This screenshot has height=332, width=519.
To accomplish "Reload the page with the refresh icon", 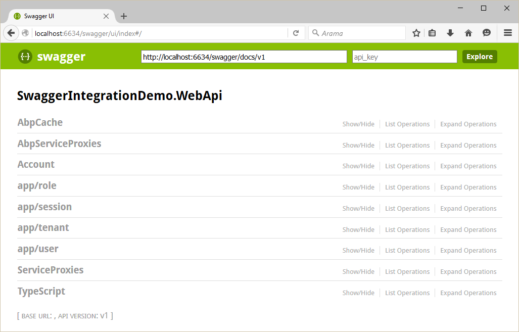I will (x=296, y=33).
